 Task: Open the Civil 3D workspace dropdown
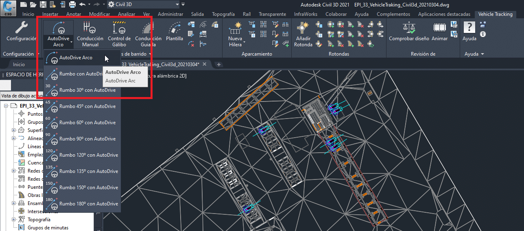pos(143,4)
